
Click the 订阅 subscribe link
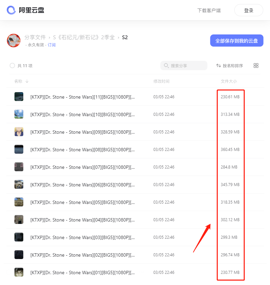pos(52,45)
